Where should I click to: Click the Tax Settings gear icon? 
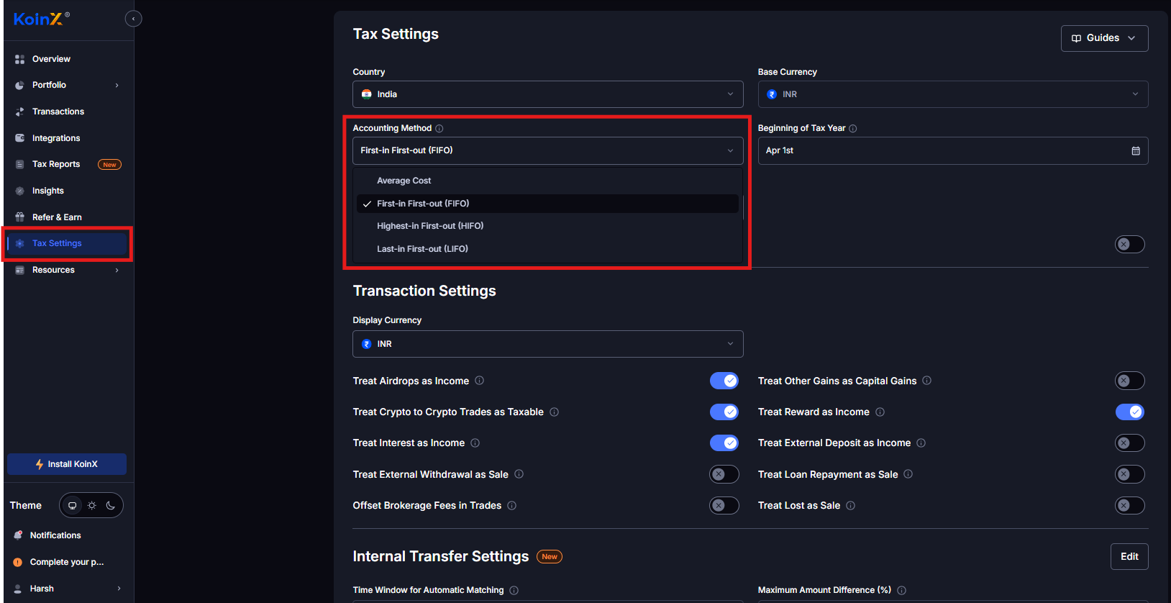point(19,243)
